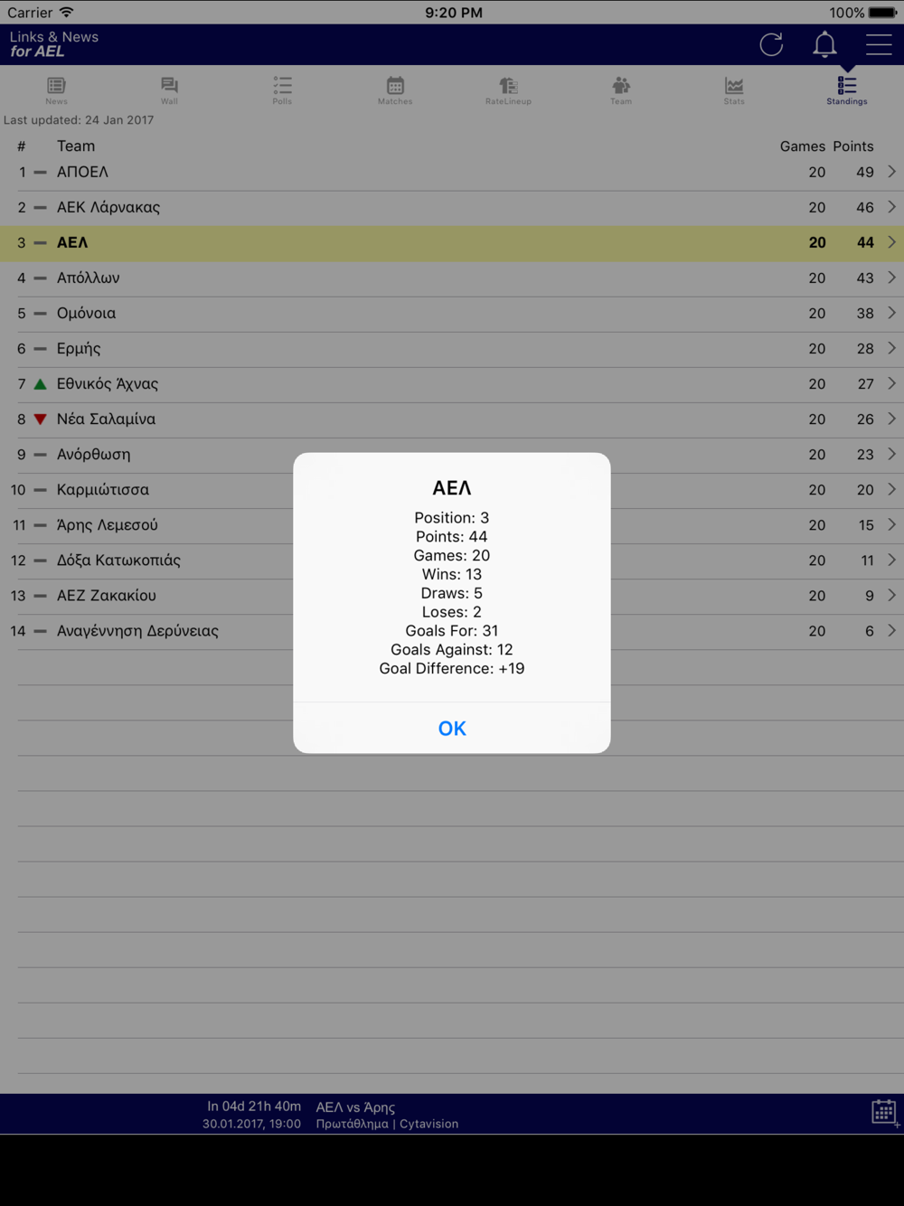Dismiss the ΑΕΛ dialog with OK
This screenshot has height=1206, width=904.
452,728
